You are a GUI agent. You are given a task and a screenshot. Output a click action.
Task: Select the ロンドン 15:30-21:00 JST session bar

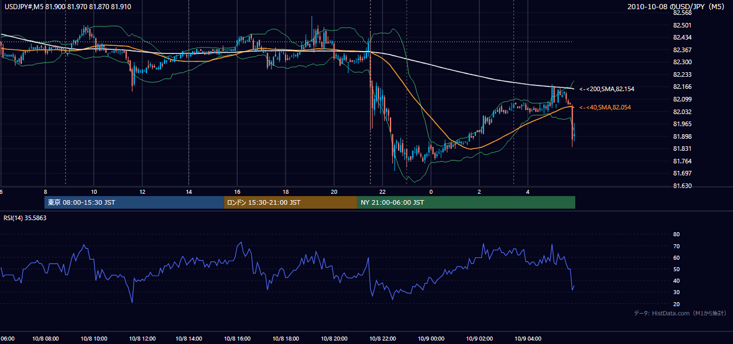pyautogui.click(x=291, y=202)
